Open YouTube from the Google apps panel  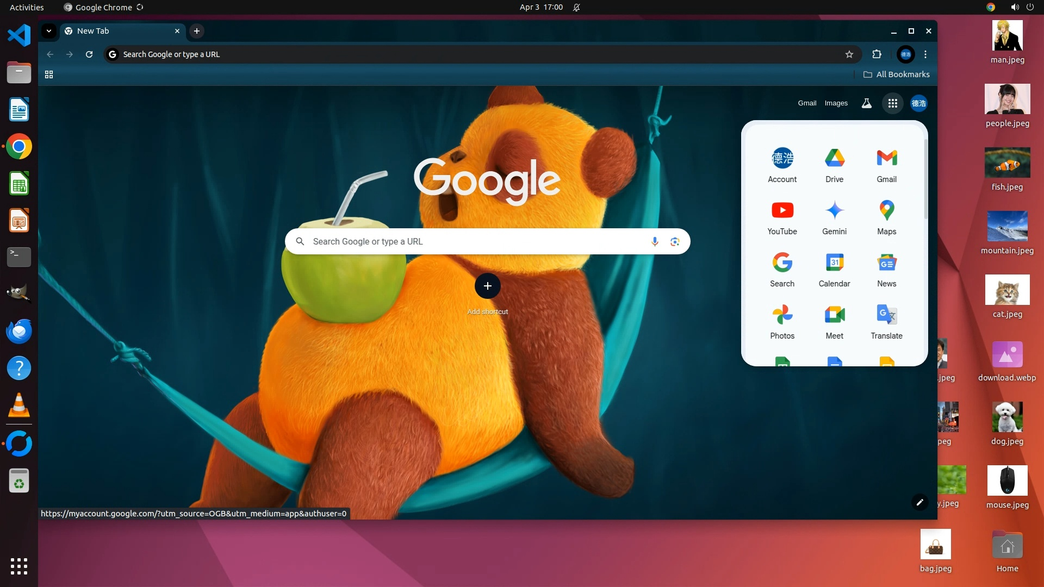(782, 216)
